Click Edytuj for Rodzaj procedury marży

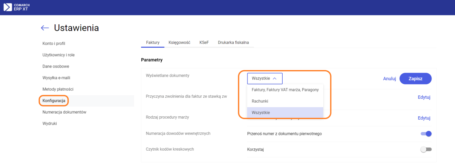pos(424,118)
